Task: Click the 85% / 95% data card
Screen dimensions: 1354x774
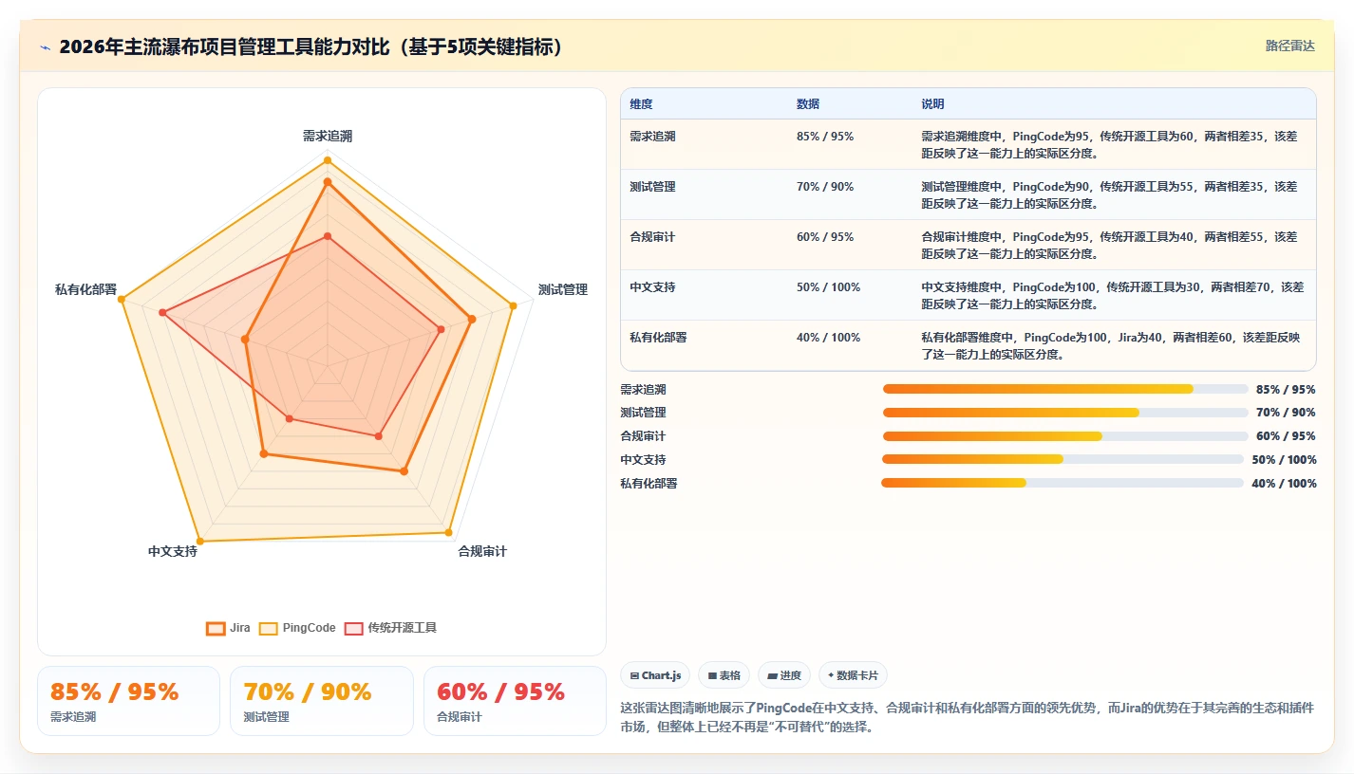Action: (x=128, y=701)
